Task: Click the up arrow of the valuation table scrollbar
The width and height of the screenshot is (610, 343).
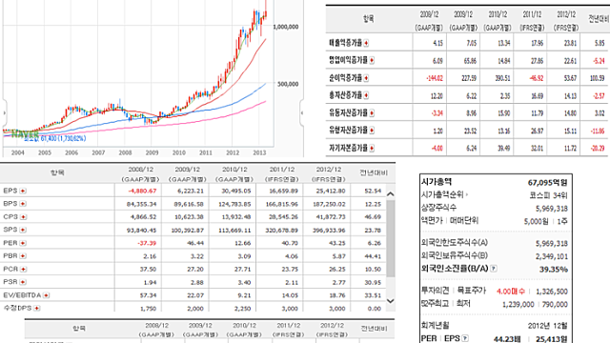Action: click(391, 193)
